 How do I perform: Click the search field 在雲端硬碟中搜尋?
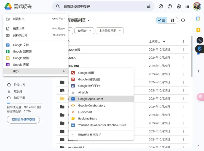103,6
